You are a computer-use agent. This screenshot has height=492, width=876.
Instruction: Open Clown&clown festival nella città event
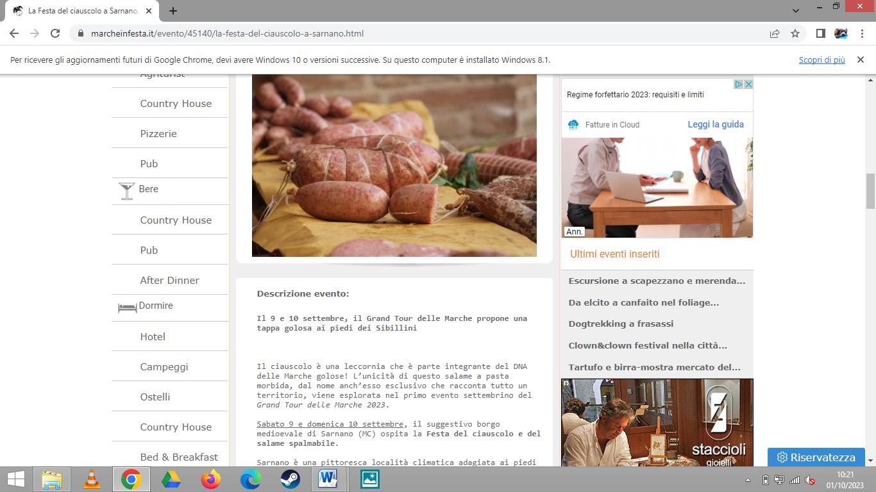(x=648, y=346)
